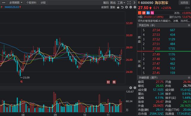Click the 最高 27.75 value
Viewport: 191px width, 116px height.
point(160,82)
